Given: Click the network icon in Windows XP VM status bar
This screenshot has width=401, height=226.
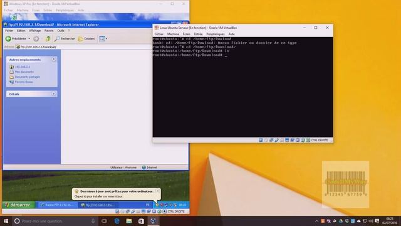Looking at the screenshot, I should [128, 212].
